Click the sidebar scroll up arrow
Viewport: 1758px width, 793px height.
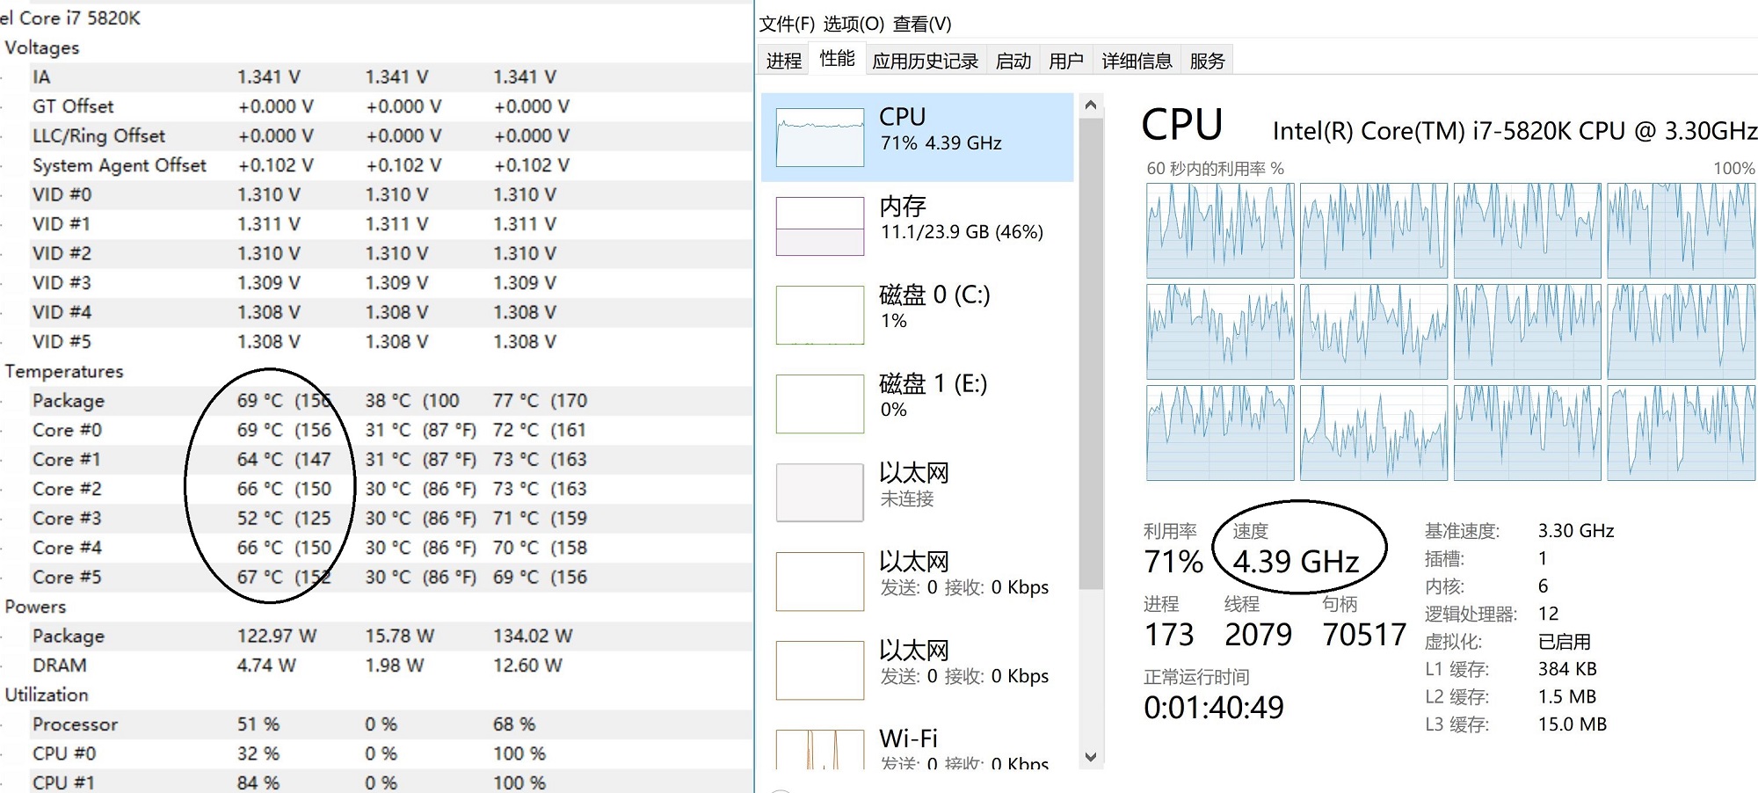pos(1091,105)
